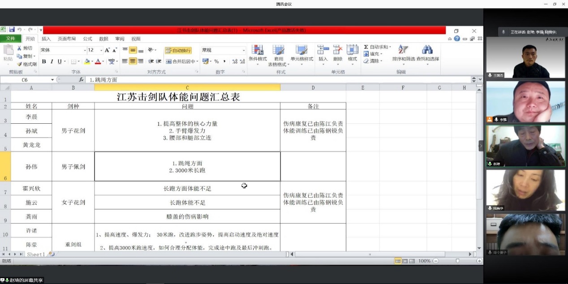Viewport: 568px width, 284px height.
Task: Toggle Bold formatting
Action: pos(44,62)
